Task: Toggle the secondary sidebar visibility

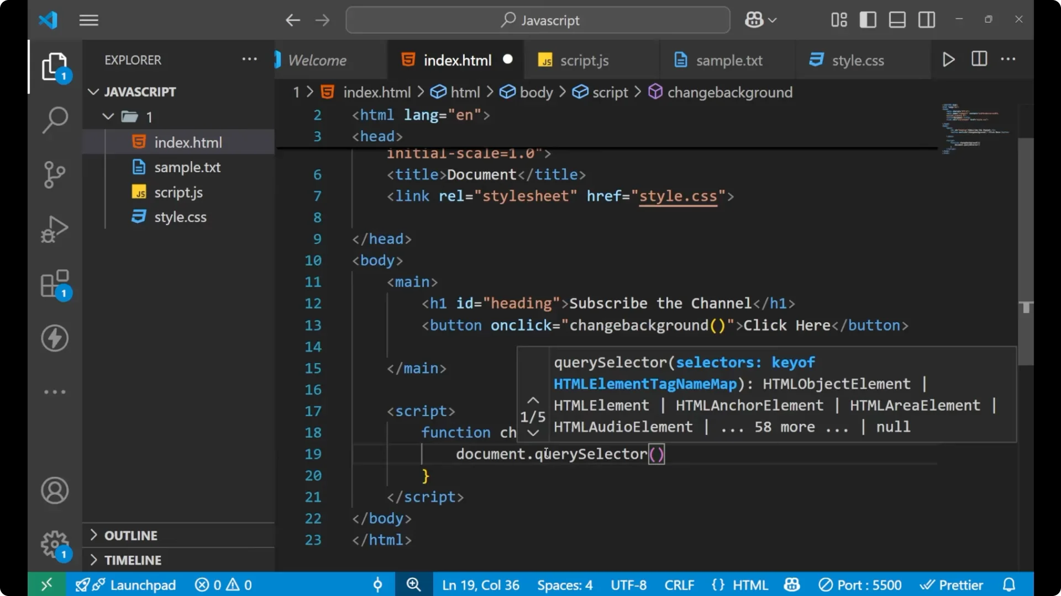Action: point(926,19)
